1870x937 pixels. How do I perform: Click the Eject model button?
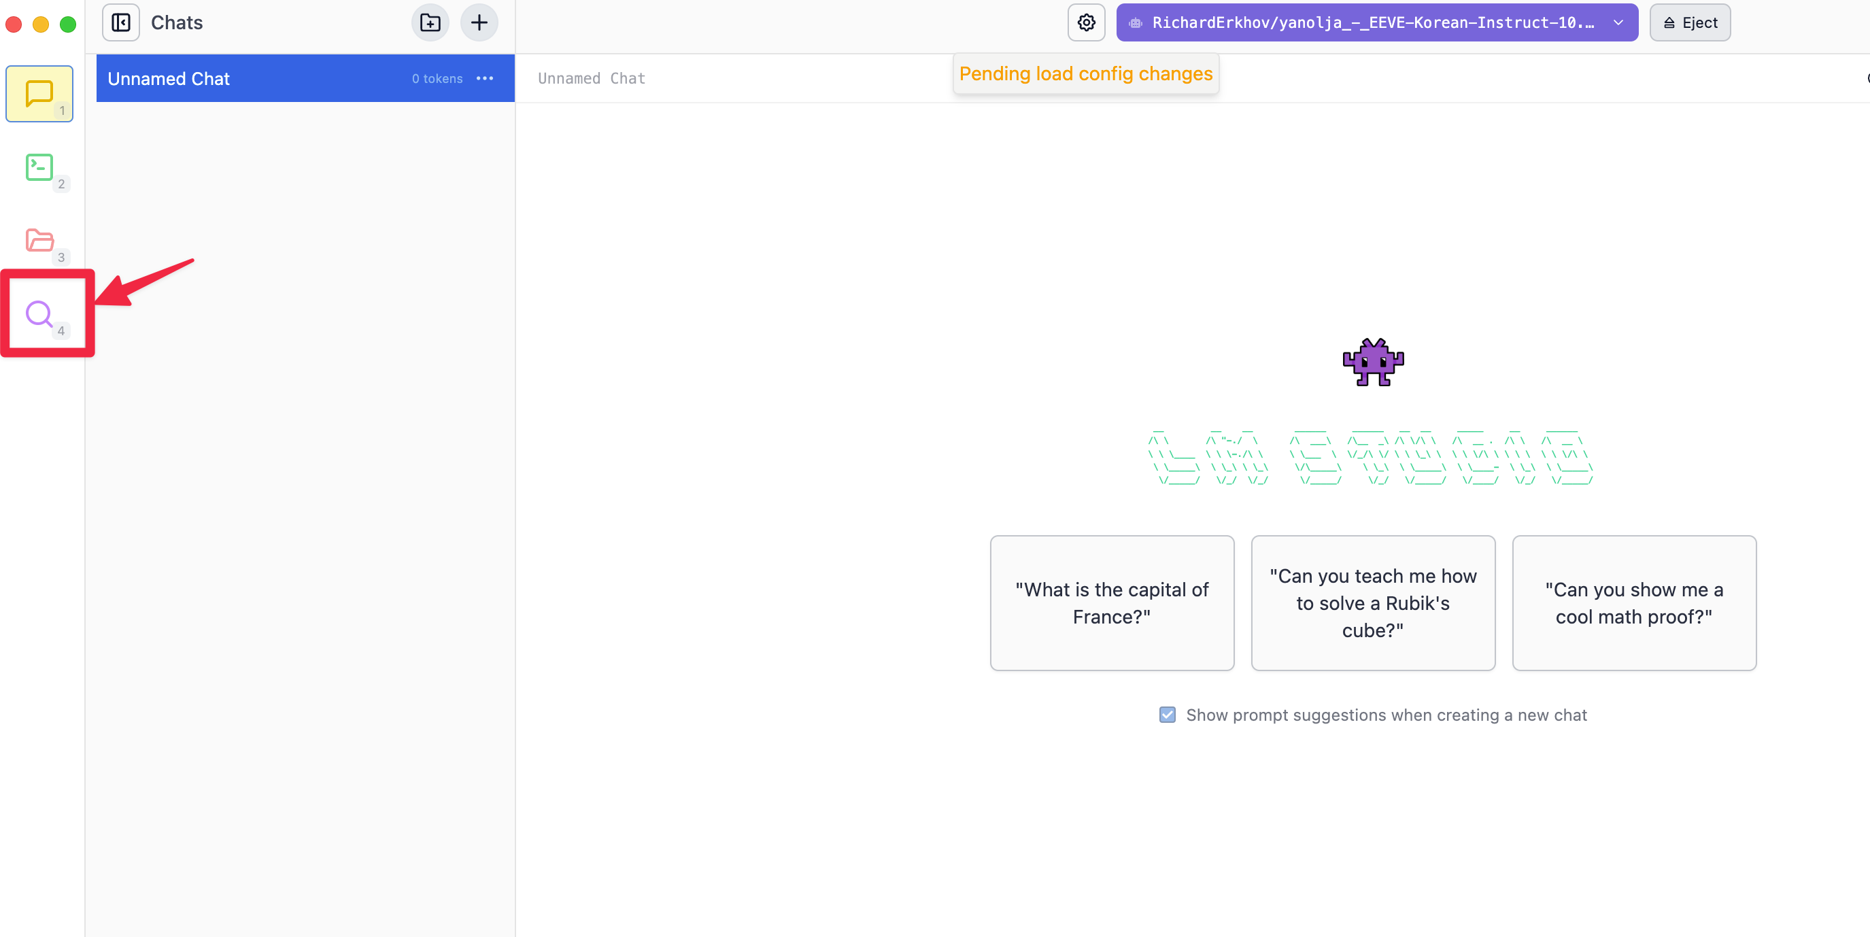[1689, 22]
